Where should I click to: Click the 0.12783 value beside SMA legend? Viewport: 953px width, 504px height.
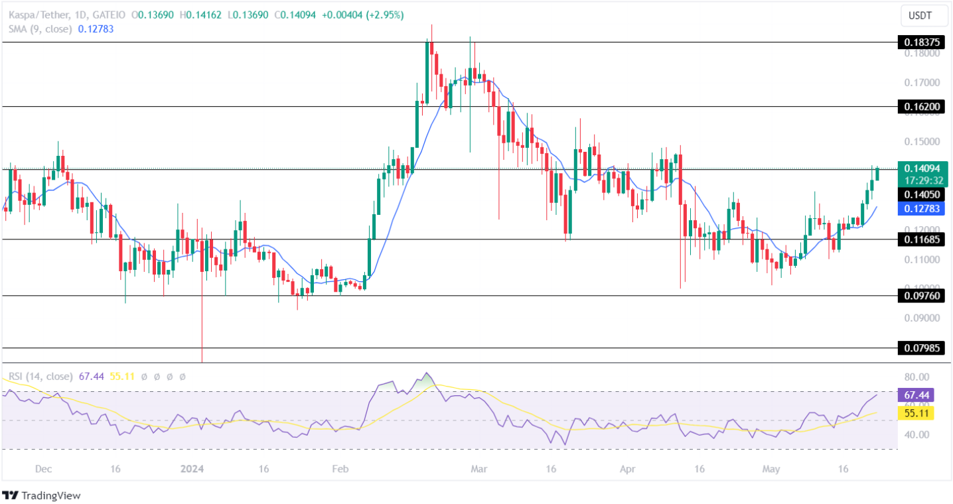(96, 29)
